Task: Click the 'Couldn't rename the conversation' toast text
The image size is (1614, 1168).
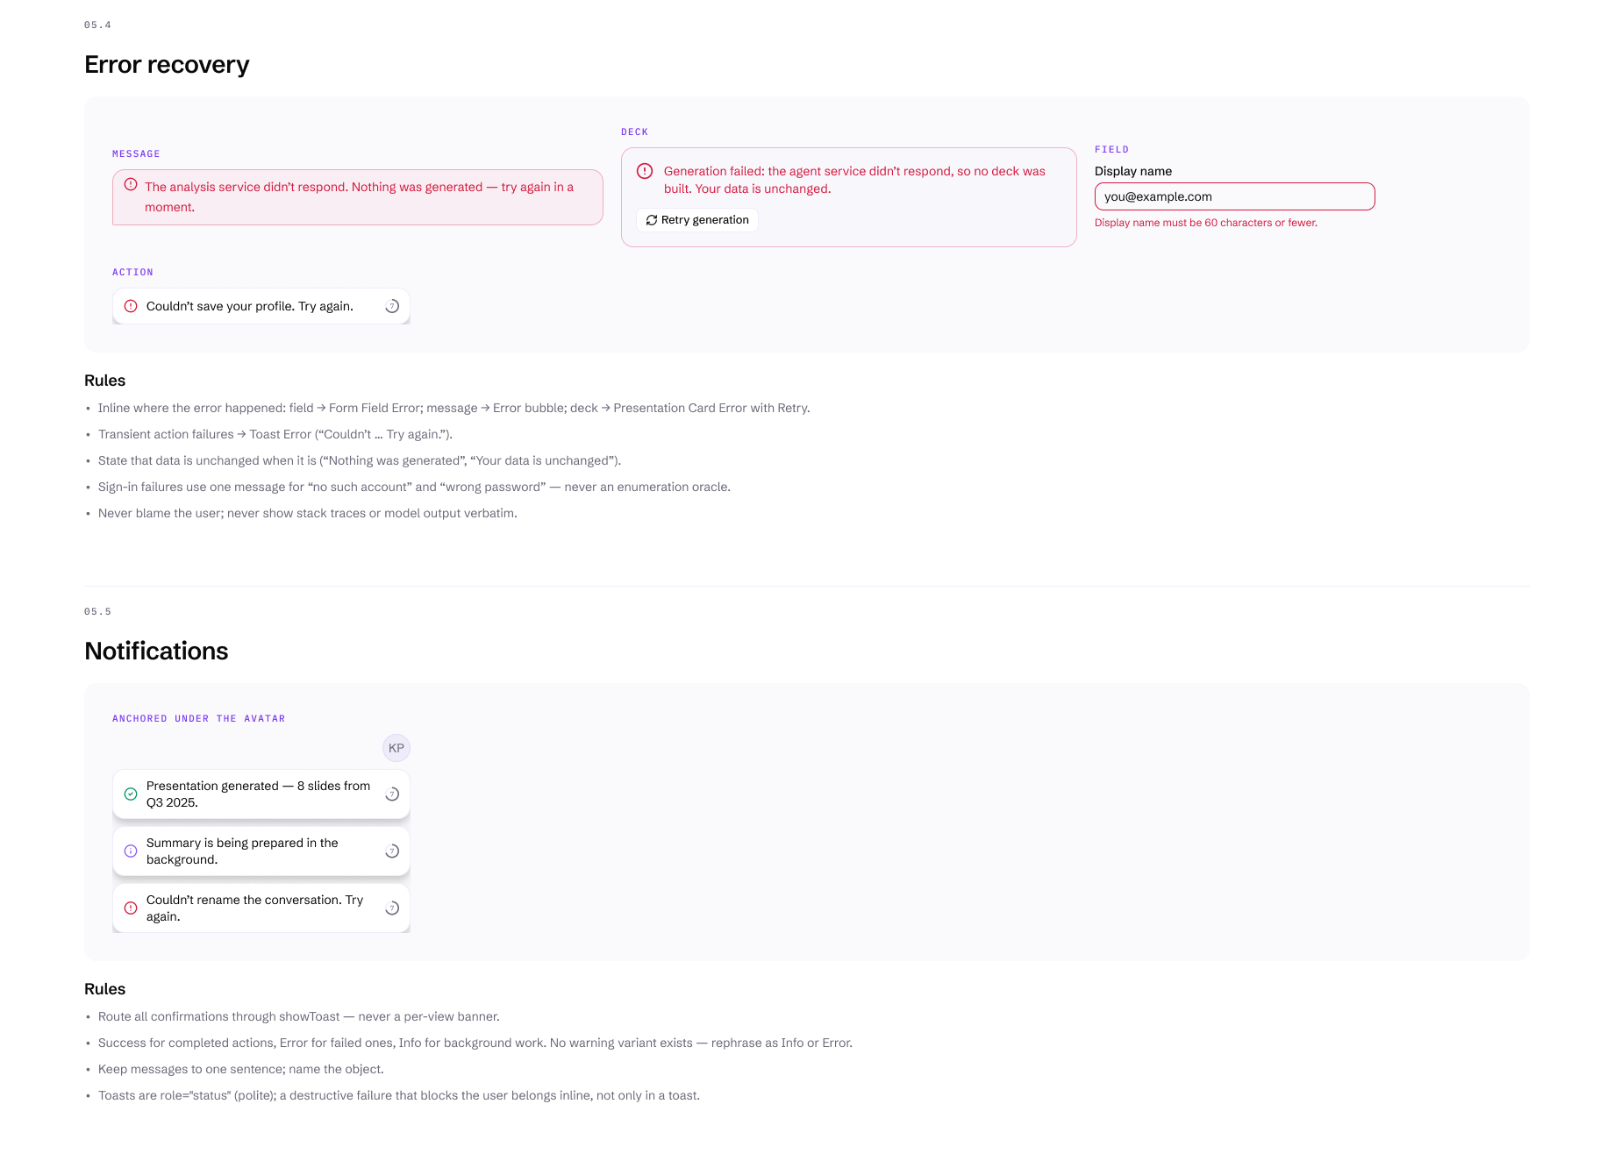Action: [254, 908]
